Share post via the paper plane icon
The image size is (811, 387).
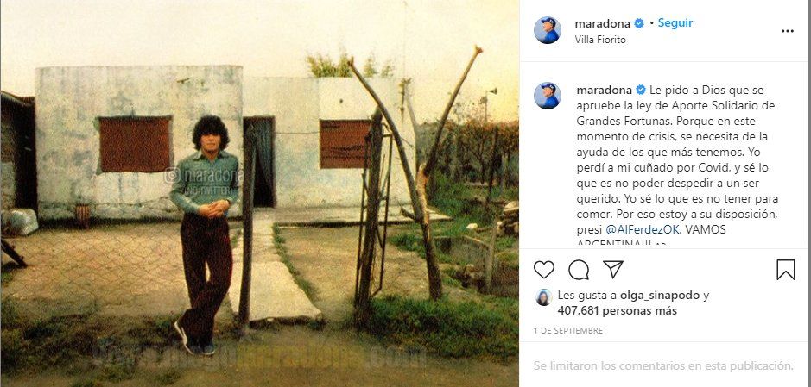click(613, 269)
